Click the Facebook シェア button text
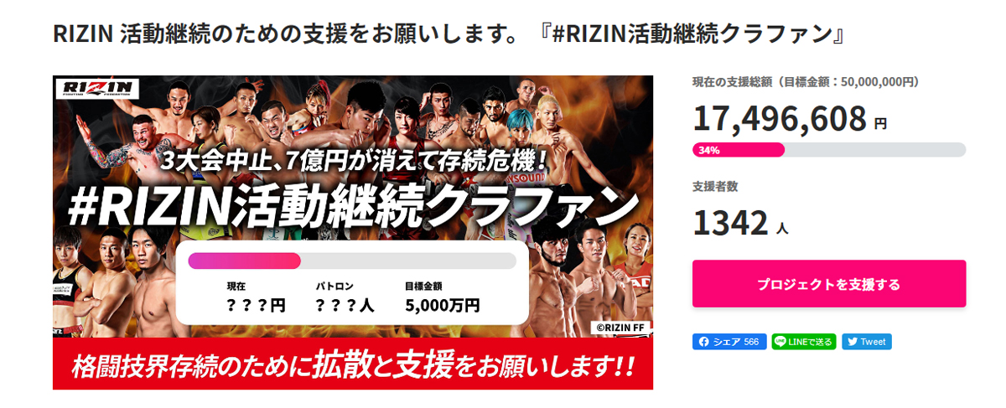The image size is (1006, 408). [726, 342]
